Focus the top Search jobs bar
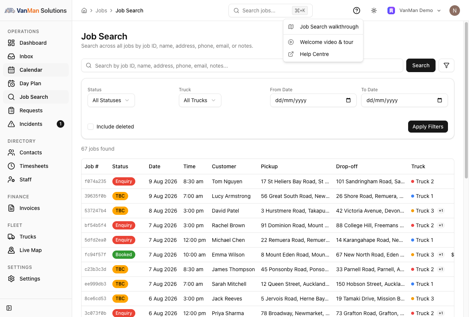Screen dimensions: 469x317 point(271,11)
